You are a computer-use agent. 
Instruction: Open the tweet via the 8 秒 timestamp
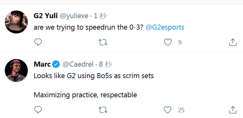coord(106,64)
